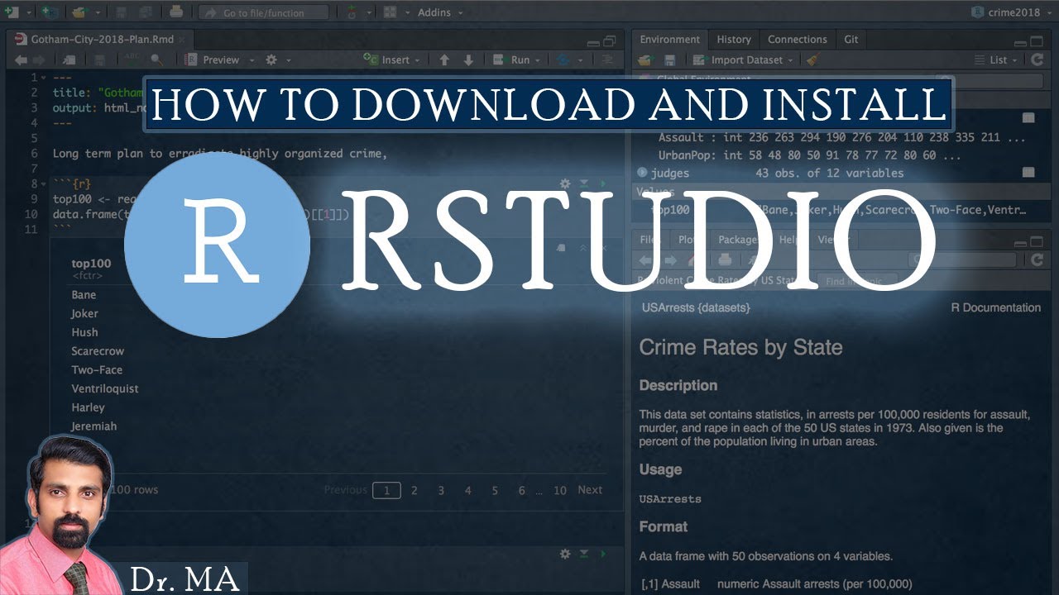Click the document outline icon in editor toolbar
Viewport: 1059px width, 595px height.
607,59
